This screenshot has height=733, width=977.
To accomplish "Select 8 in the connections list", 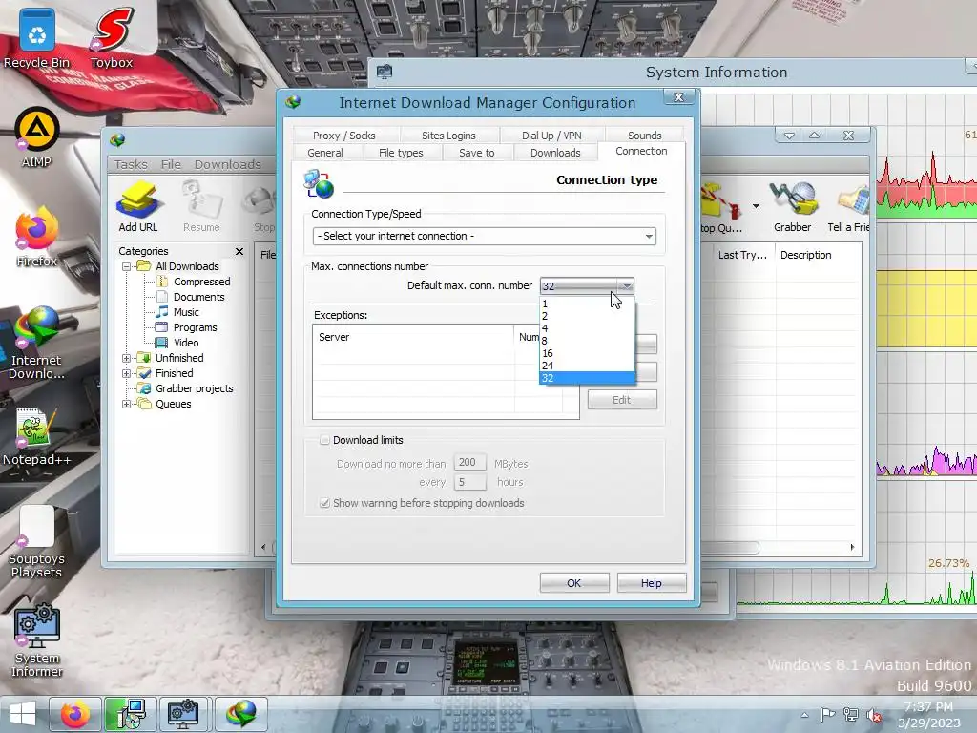I will pos(587,341).
